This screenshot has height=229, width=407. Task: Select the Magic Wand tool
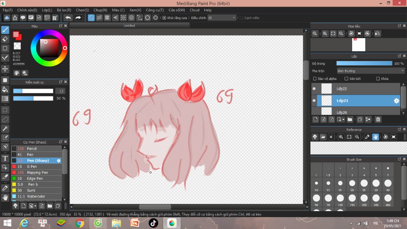tap(5, 129)
